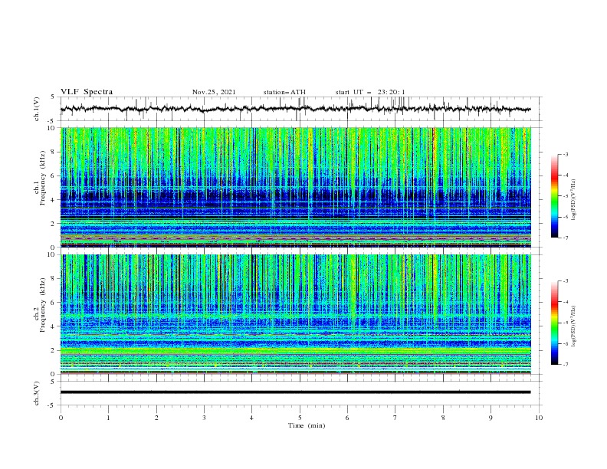The width and height of the screenshot is (607, 469).
Task: Click the ch.2 "Frequency (kHz)" axis label
Action: 43,304
